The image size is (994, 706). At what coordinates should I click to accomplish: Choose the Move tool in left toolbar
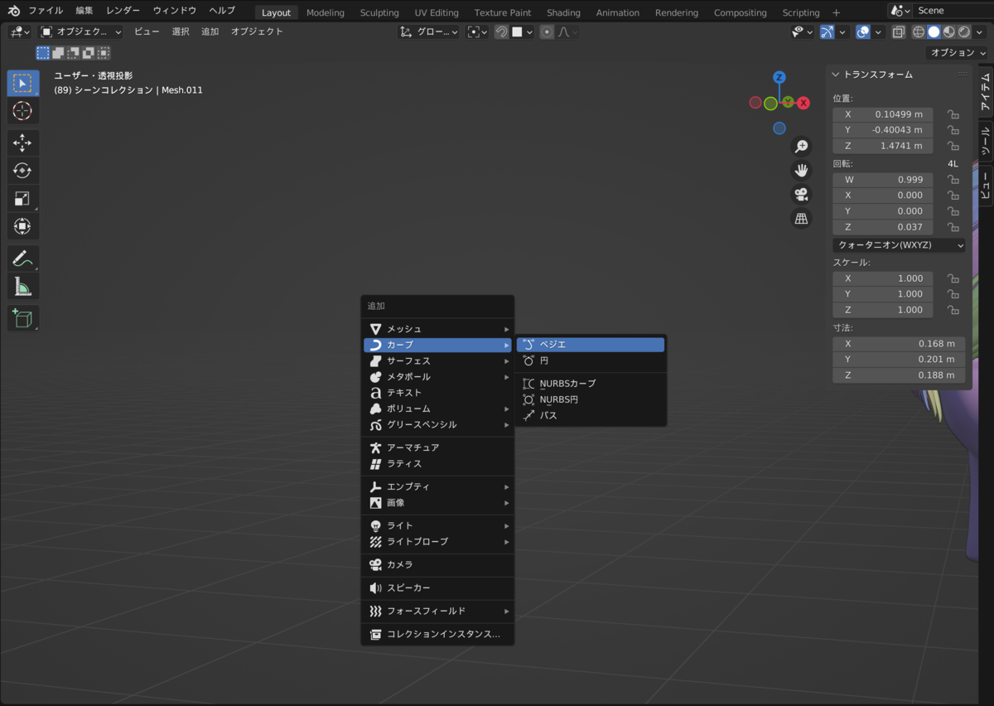point(22,143)
